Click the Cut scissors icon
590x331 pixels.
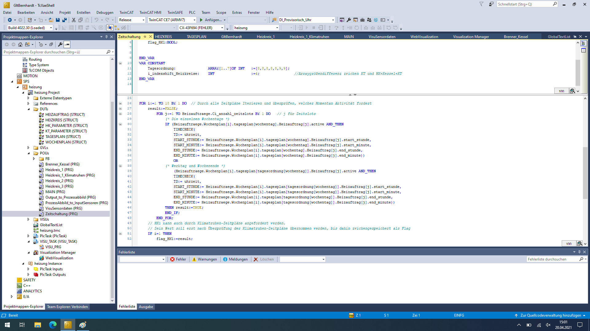click(x=74, y=20)
